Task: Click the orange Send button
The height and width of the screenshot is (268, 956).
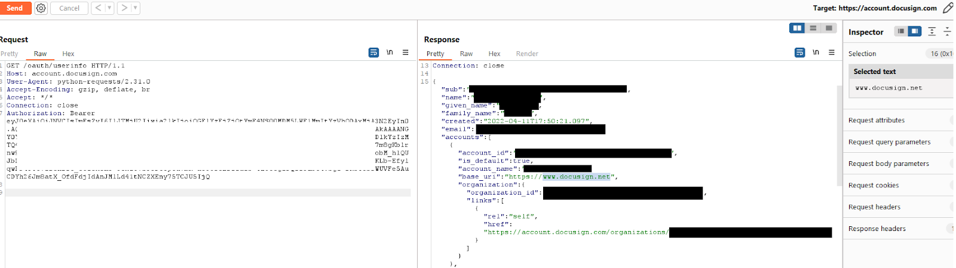Action: tap(15, 8)
